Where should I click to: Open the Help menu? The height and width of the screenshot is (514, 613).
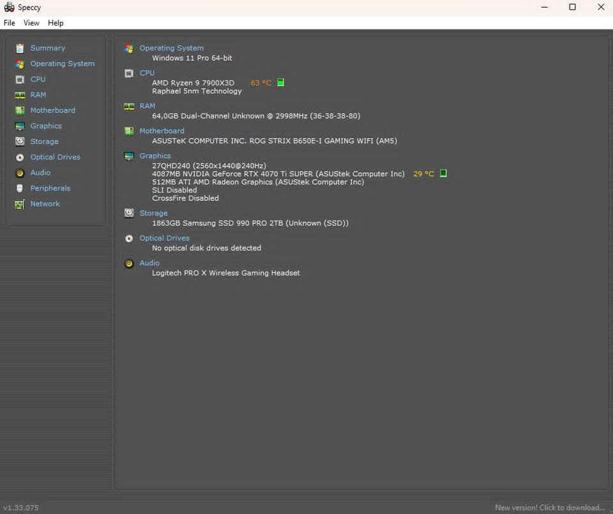click(56, 23)
